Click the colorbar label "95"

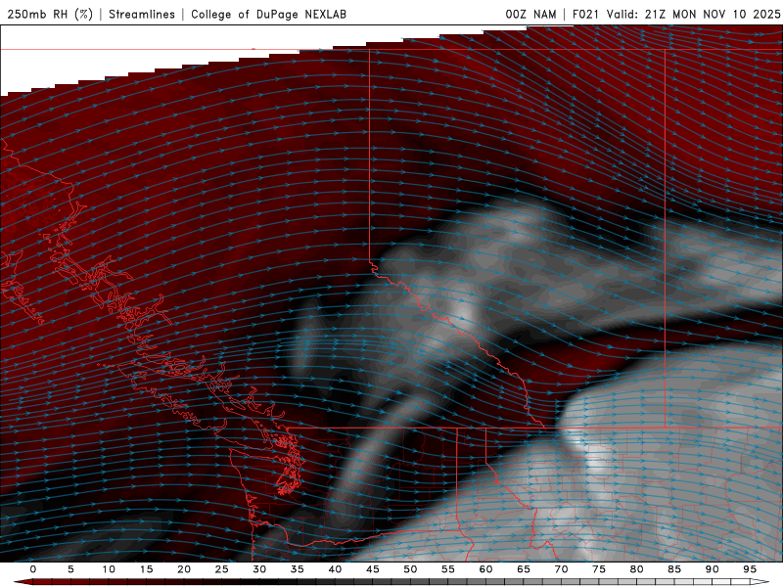pyautogui.click(x=750, y=569)
